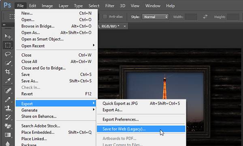Choose Save As... menu entry

(x=56, y=81)
